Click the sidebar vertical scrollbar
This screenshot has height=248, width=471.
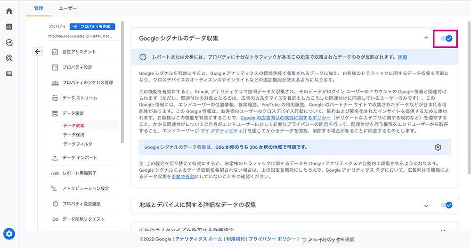tap(122, 82)
